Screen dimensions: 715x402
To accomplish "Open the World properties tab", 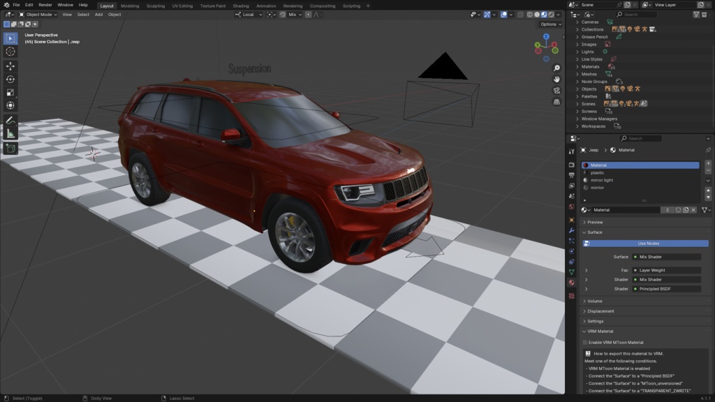I will click(x=571, y=207).
